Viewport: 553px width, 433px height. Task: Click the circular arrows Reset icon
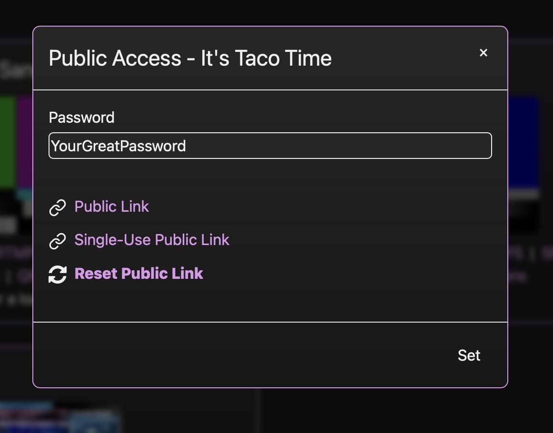coord(58,275)
